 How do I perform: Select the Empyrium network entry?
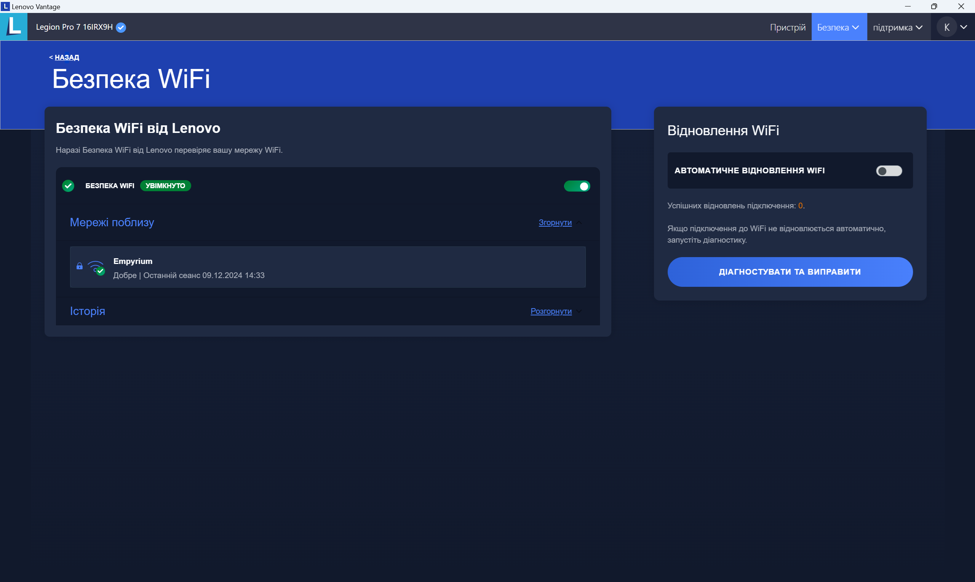[328, 267]
